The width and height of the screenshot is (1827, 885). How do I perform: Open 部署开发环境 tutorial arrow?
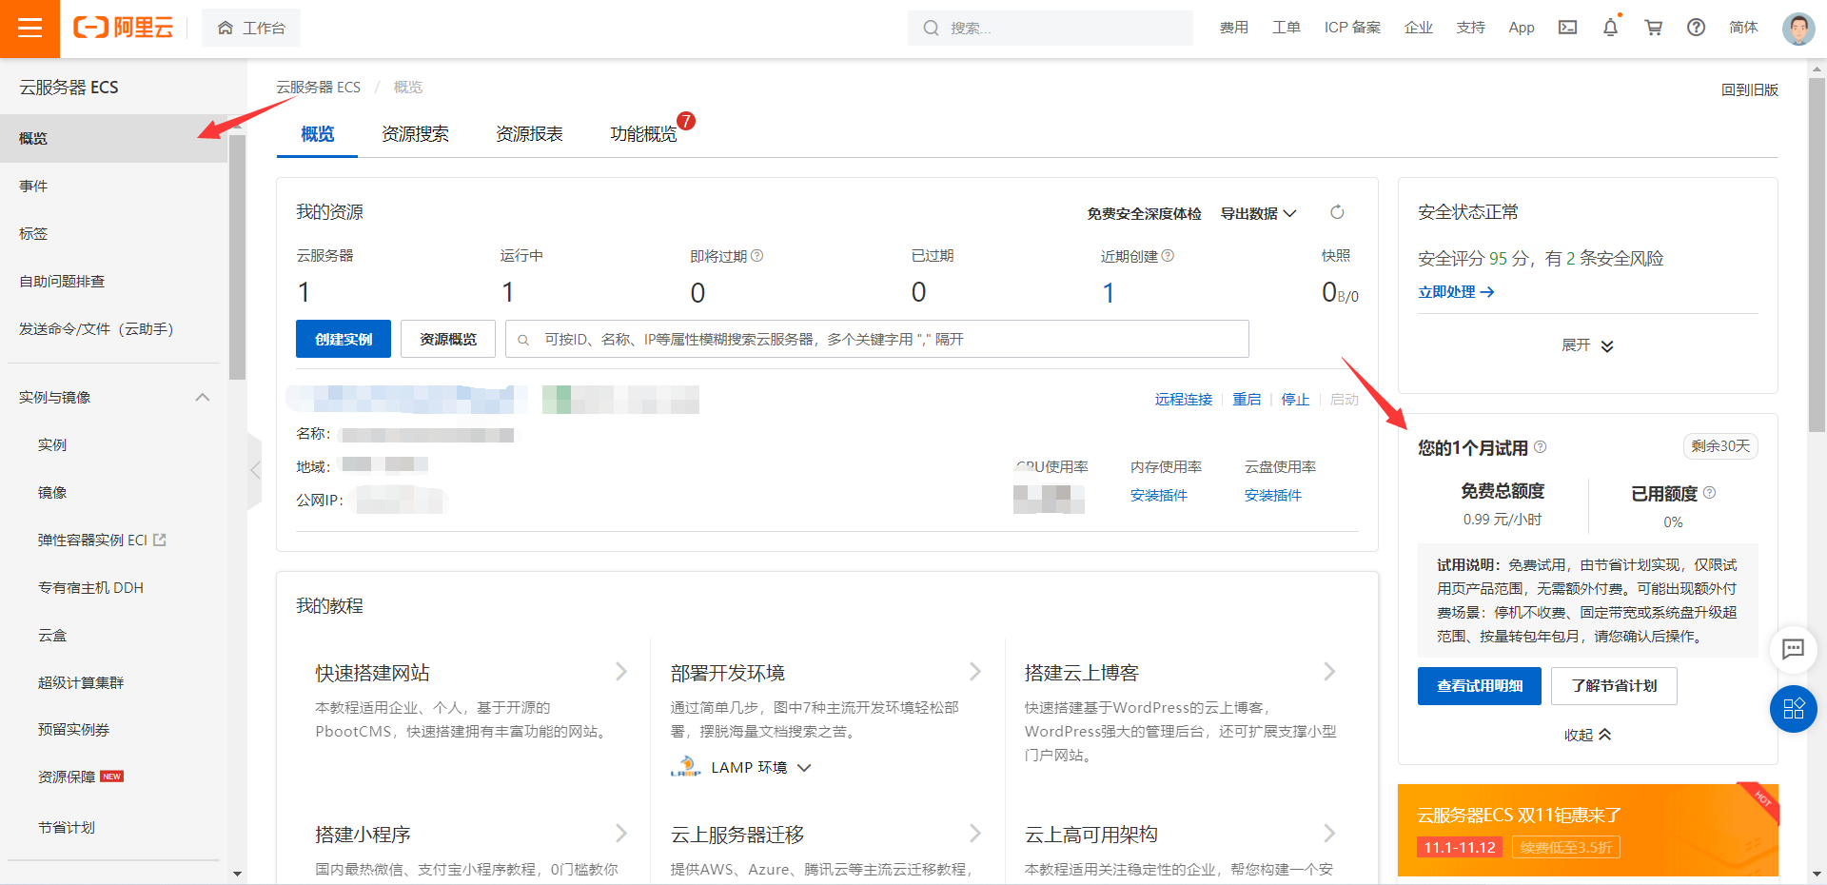[975, 672]
